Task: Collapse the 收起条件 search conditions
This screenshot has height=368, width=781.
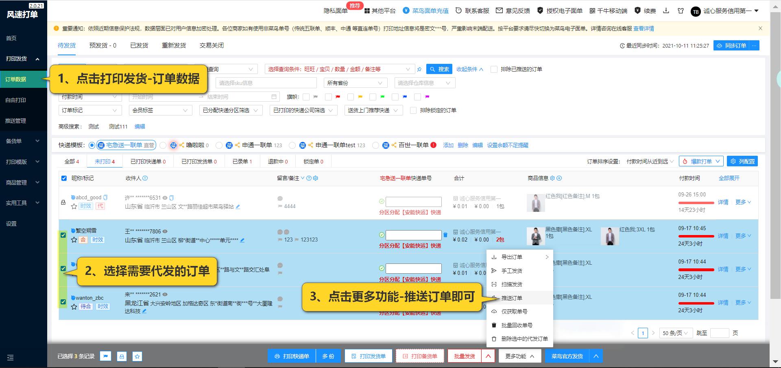Action: pos(470,69)
